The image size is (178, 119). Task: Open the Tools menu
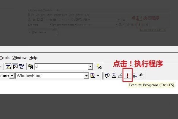5,58
